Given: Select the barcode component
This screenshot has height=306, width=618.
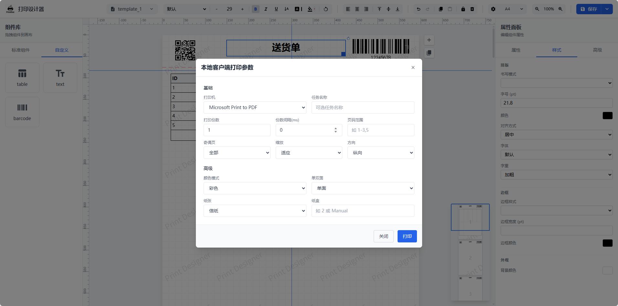Looking at the screenshot, I should click(22, 112).
